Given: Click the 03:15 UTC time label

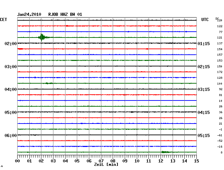Looking at the screenshot, I should (x=204, y=89).
